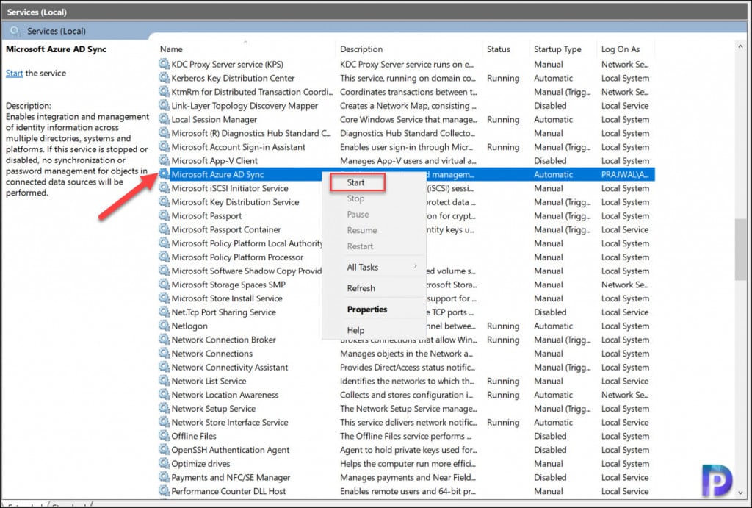Sort by the Log On As column header

tap(620, 49)
